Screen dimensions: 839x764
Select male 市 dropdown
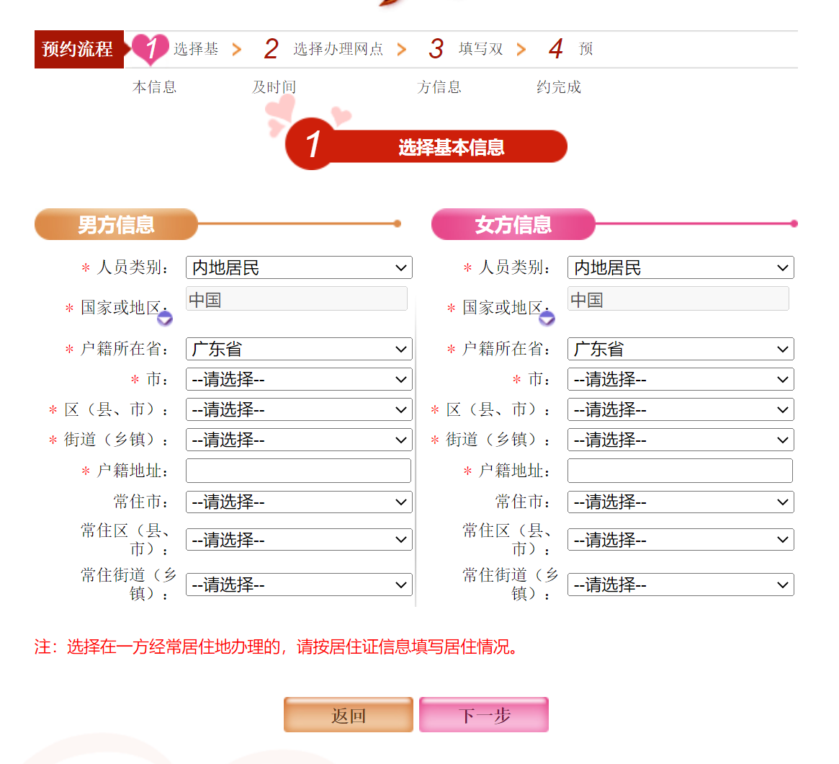click(x=299, y=379)
